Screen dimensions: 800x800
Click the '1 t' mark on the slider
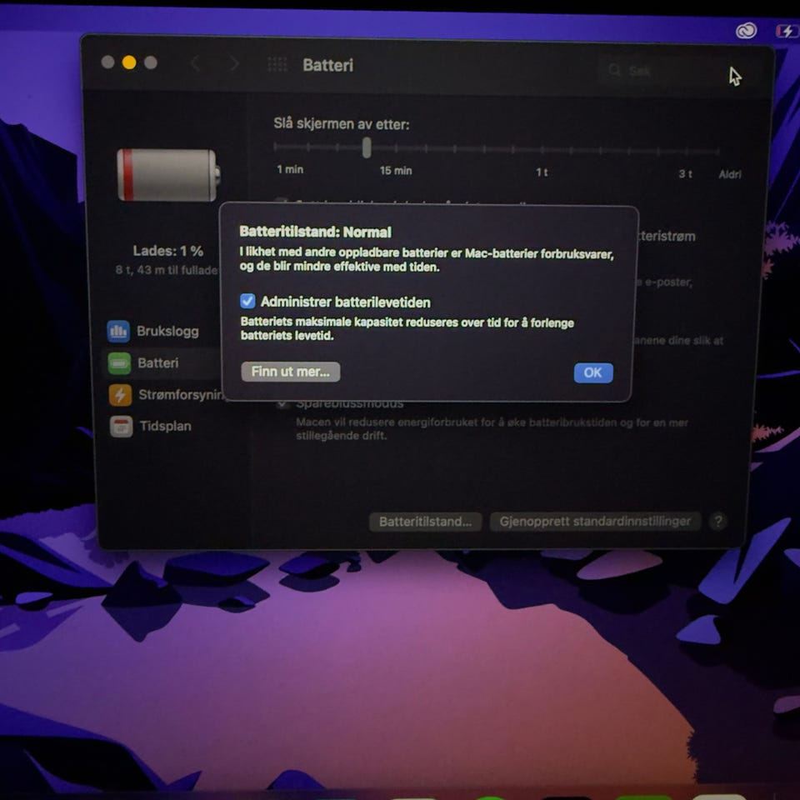coord(542,172)
